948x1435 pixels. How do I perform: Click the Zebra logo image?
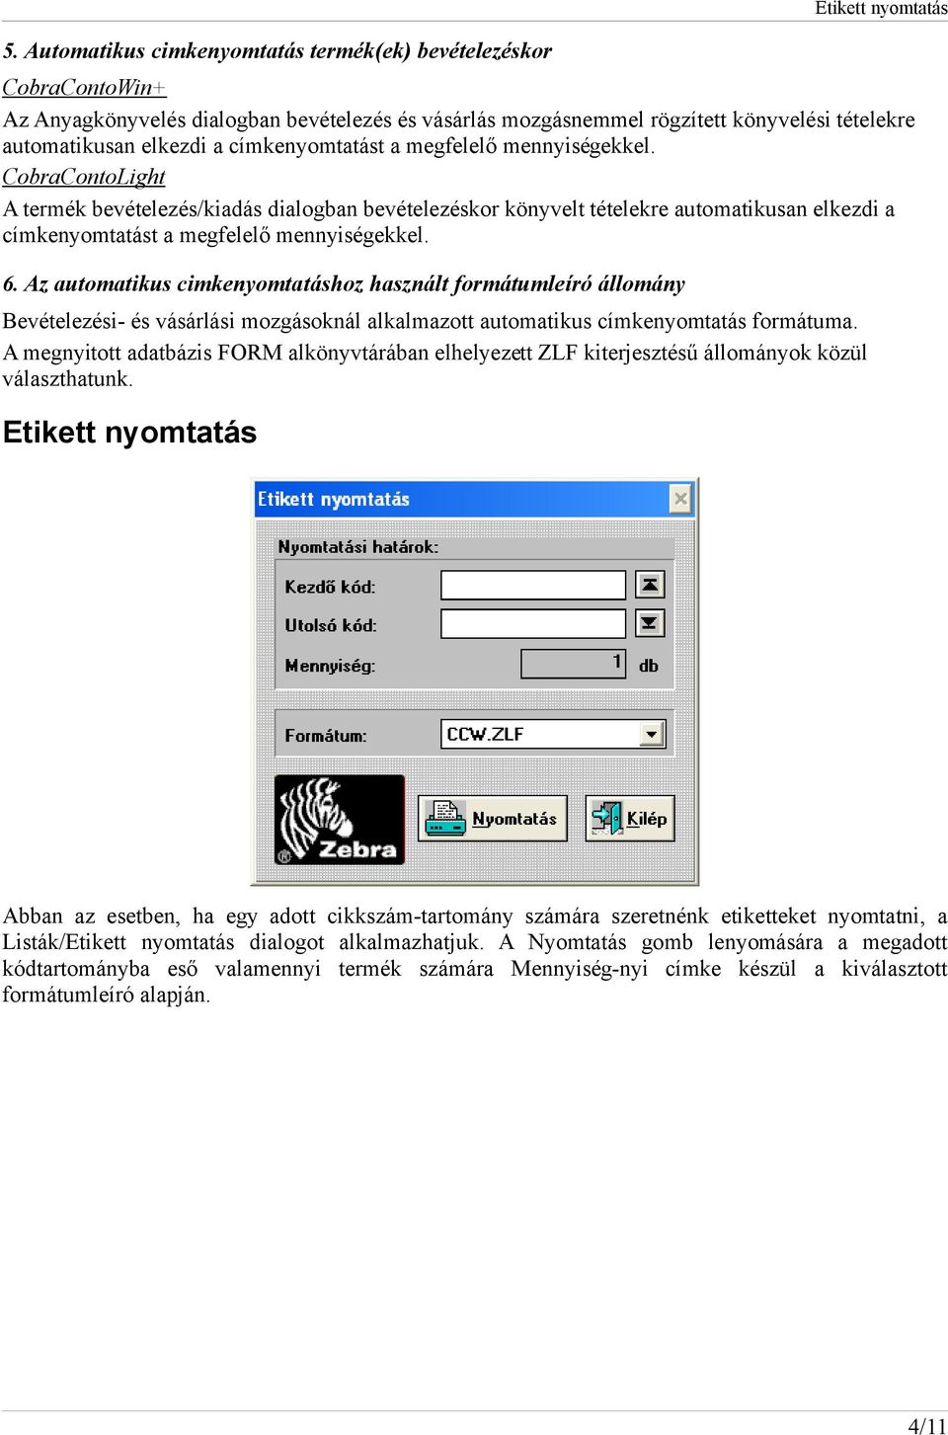tap(339, 820)
